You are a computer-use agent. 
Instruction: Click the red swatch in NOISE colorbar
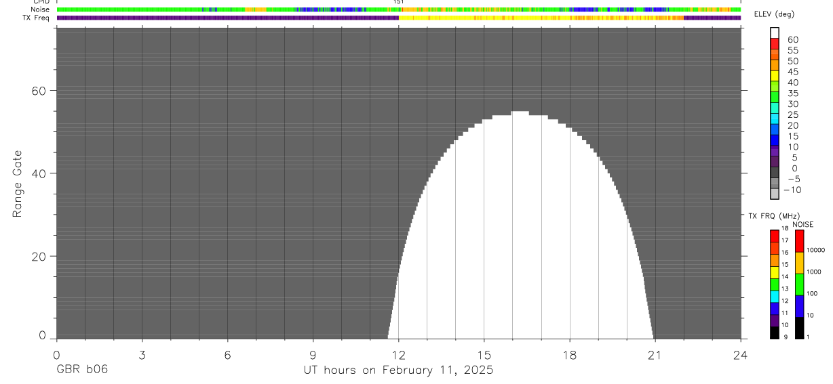[799, 241]
